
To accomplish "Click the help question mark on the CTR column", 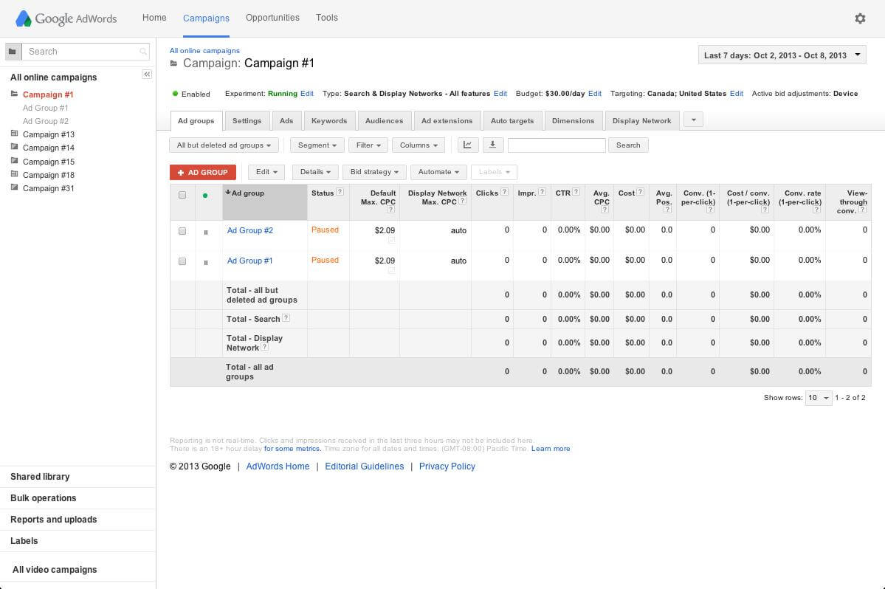I will (575, 192).
